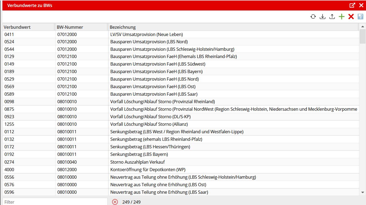366x205 pixels.
Task: Select Verbundwert cell 0589
Action: click(29, 94)
